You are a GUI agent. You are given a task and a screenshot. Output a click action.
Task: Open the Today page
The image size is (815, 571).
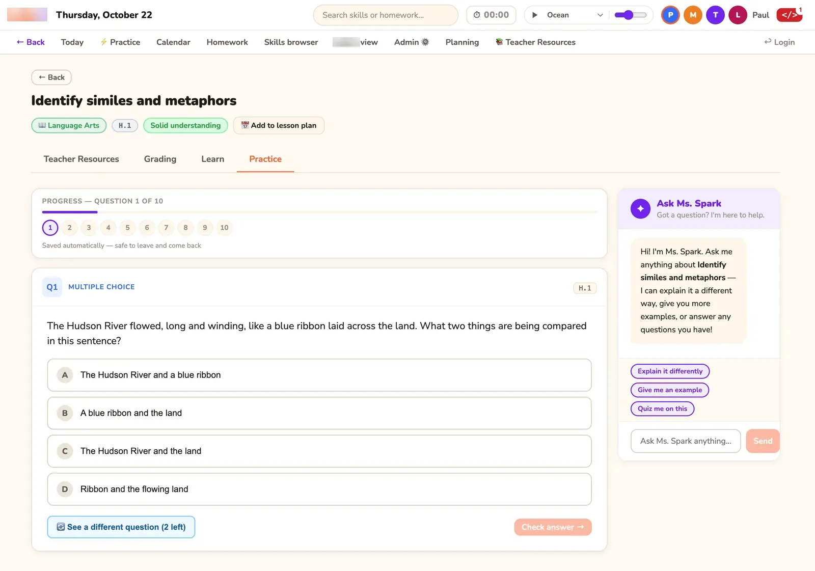tap(72, 42)
